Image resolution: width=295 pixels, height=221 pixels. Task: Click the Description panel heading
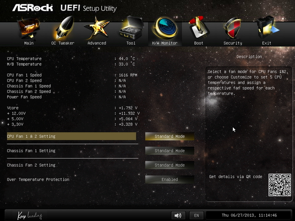point(249,57)
